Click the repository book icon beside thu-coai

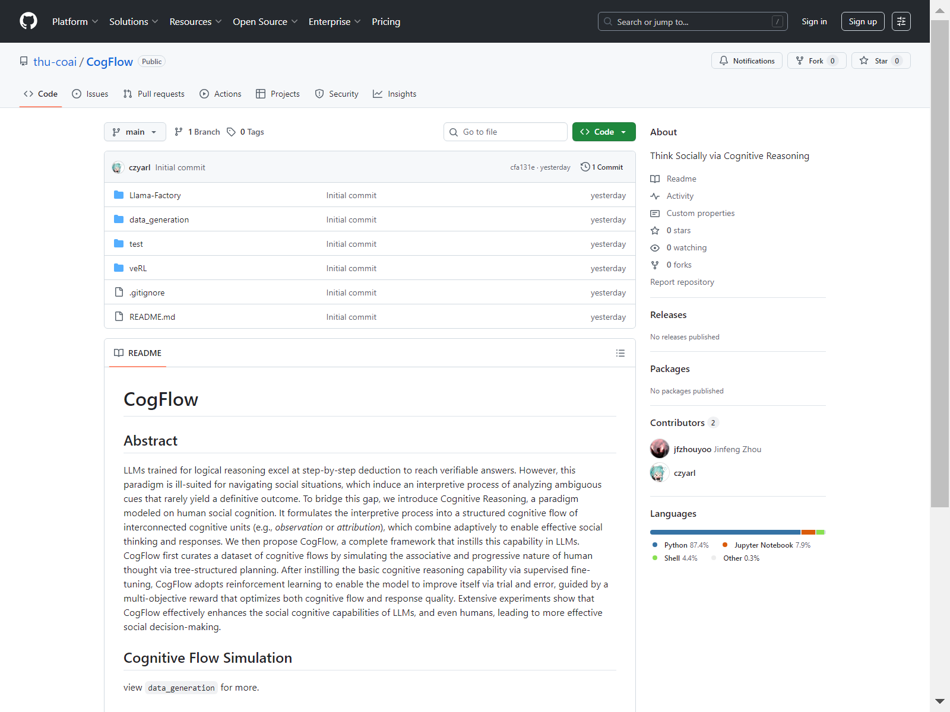point(24,61)
